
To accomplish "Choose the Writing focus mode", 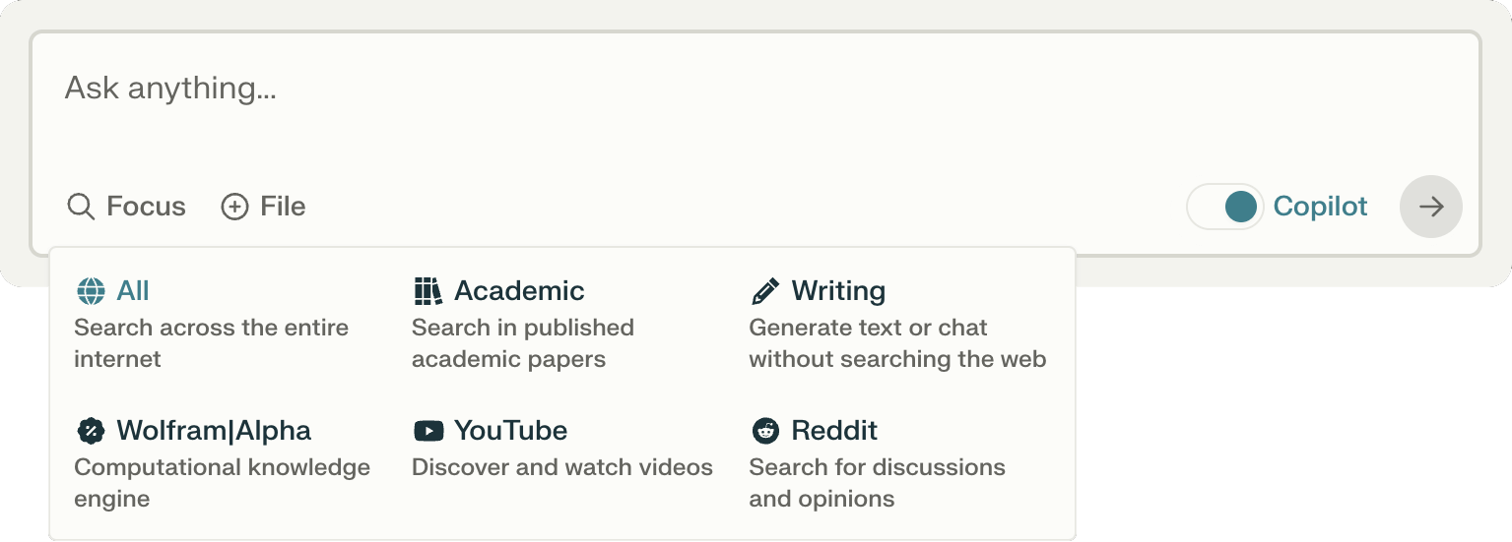I will click(x=897, y=325).
